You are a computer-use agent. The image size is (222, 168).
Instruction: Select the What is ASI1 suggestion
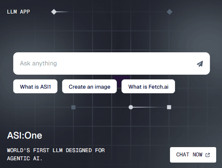[x=35, y=86]
